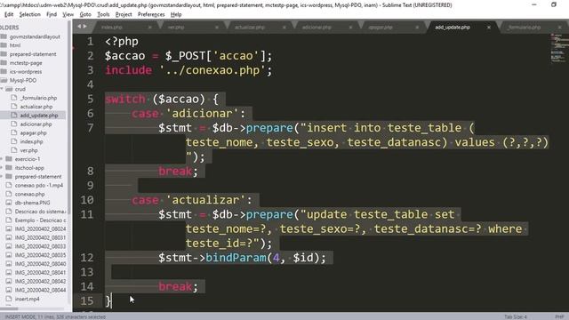
Task: Click the index.php file icon in sidebar
Action: pos(14,141)
